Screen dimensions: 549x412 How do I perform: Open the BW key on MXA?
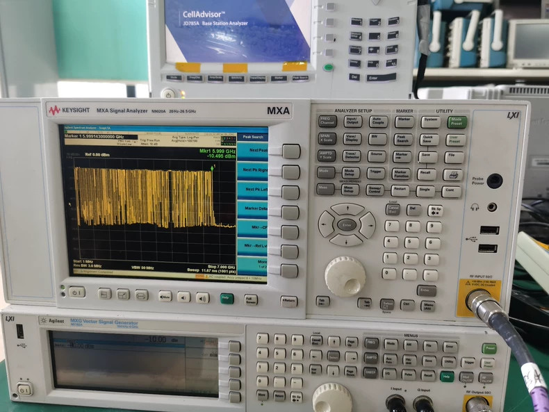click(377, 139)
